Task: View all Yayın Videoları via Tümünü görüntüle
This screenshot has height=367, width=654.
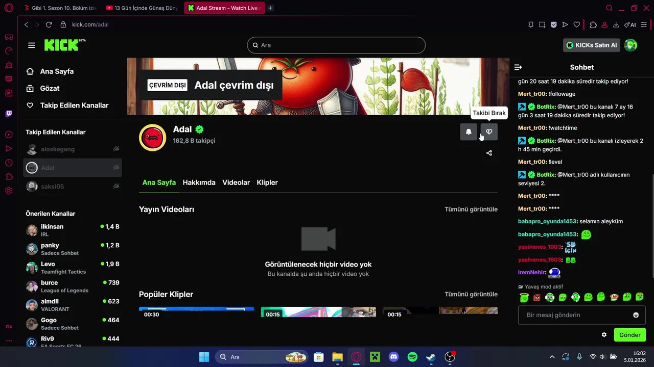Action: [471, 209]
